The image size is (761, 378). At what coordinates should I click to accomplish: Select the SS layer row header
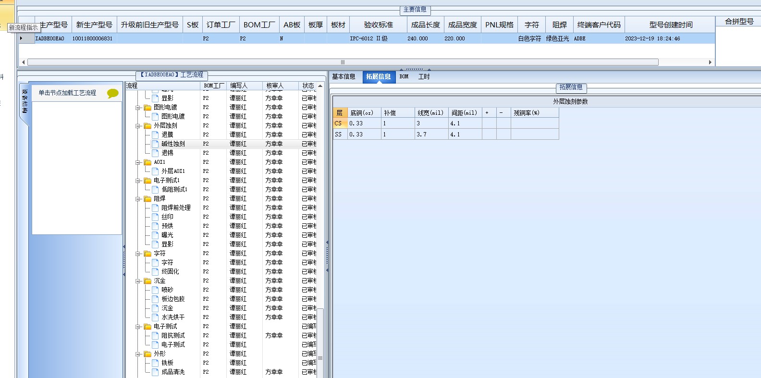(x=340, y=134)
